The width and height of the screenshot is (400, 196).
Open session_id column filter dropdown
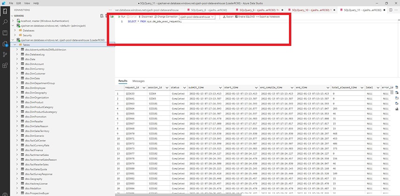point(167,88)
